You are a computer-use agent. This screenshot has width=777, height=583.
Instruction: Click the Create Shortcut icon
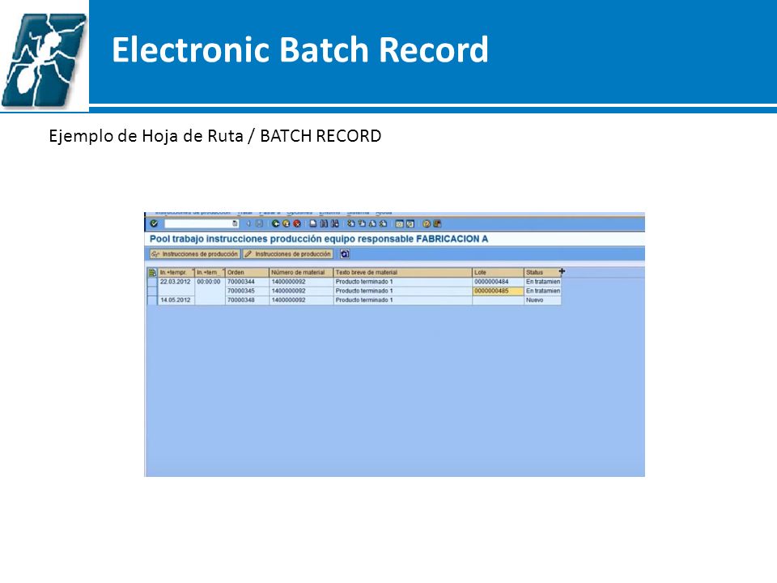click(410, 223)
